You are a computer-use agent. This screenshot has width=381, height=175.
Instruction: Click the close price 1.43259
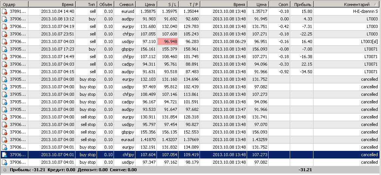click(260, 140)
